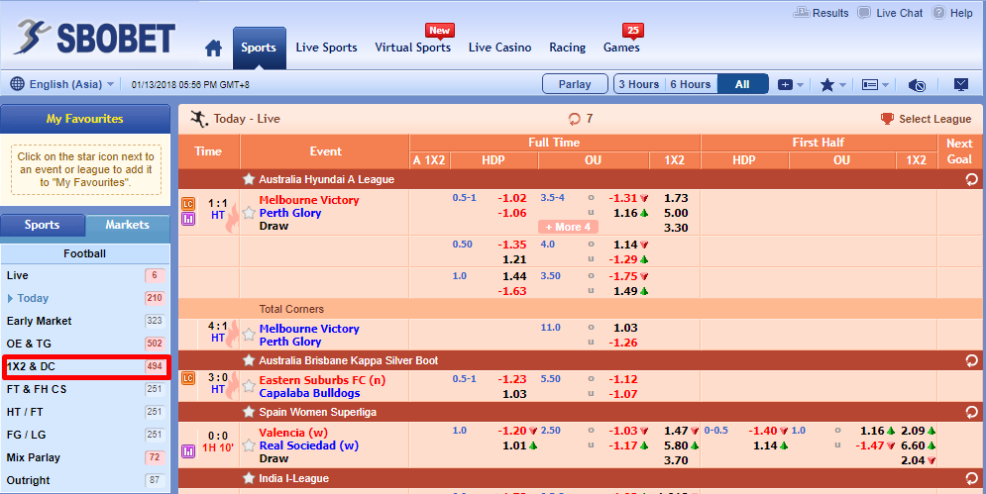Screen dimensions: 986x494
Task: Click purple H icon for Valencia match
Action: pos(188,450)
